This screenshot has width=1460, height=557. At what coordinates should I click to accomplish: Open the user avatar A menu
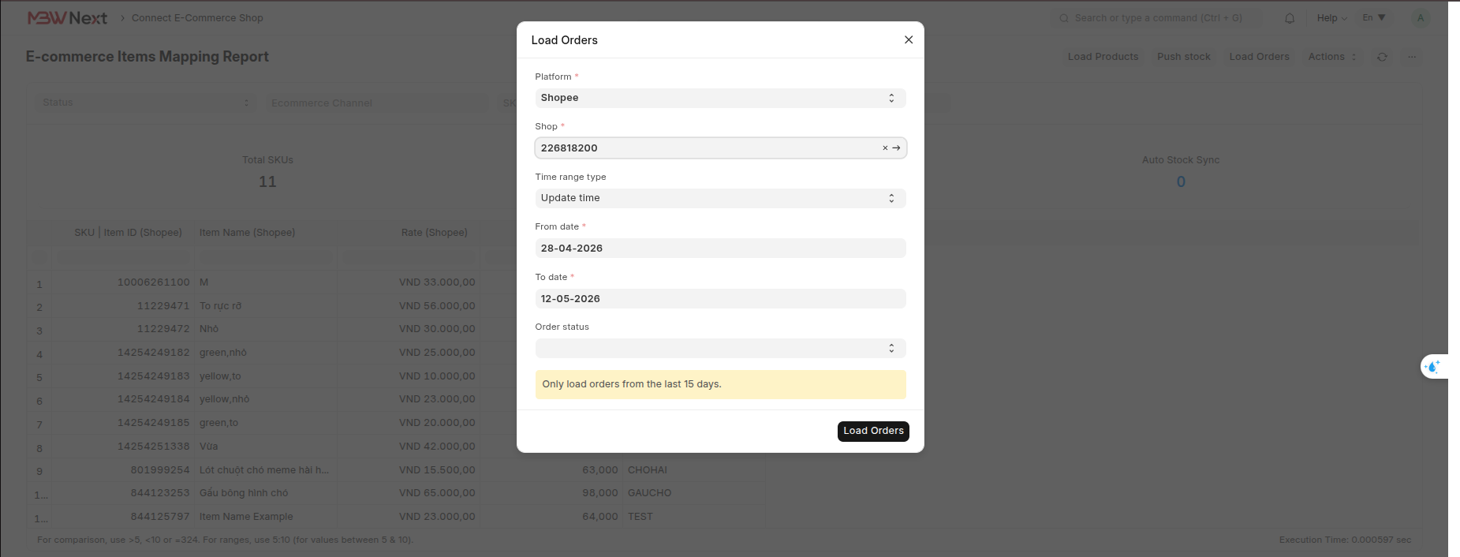pos(1421,18)
